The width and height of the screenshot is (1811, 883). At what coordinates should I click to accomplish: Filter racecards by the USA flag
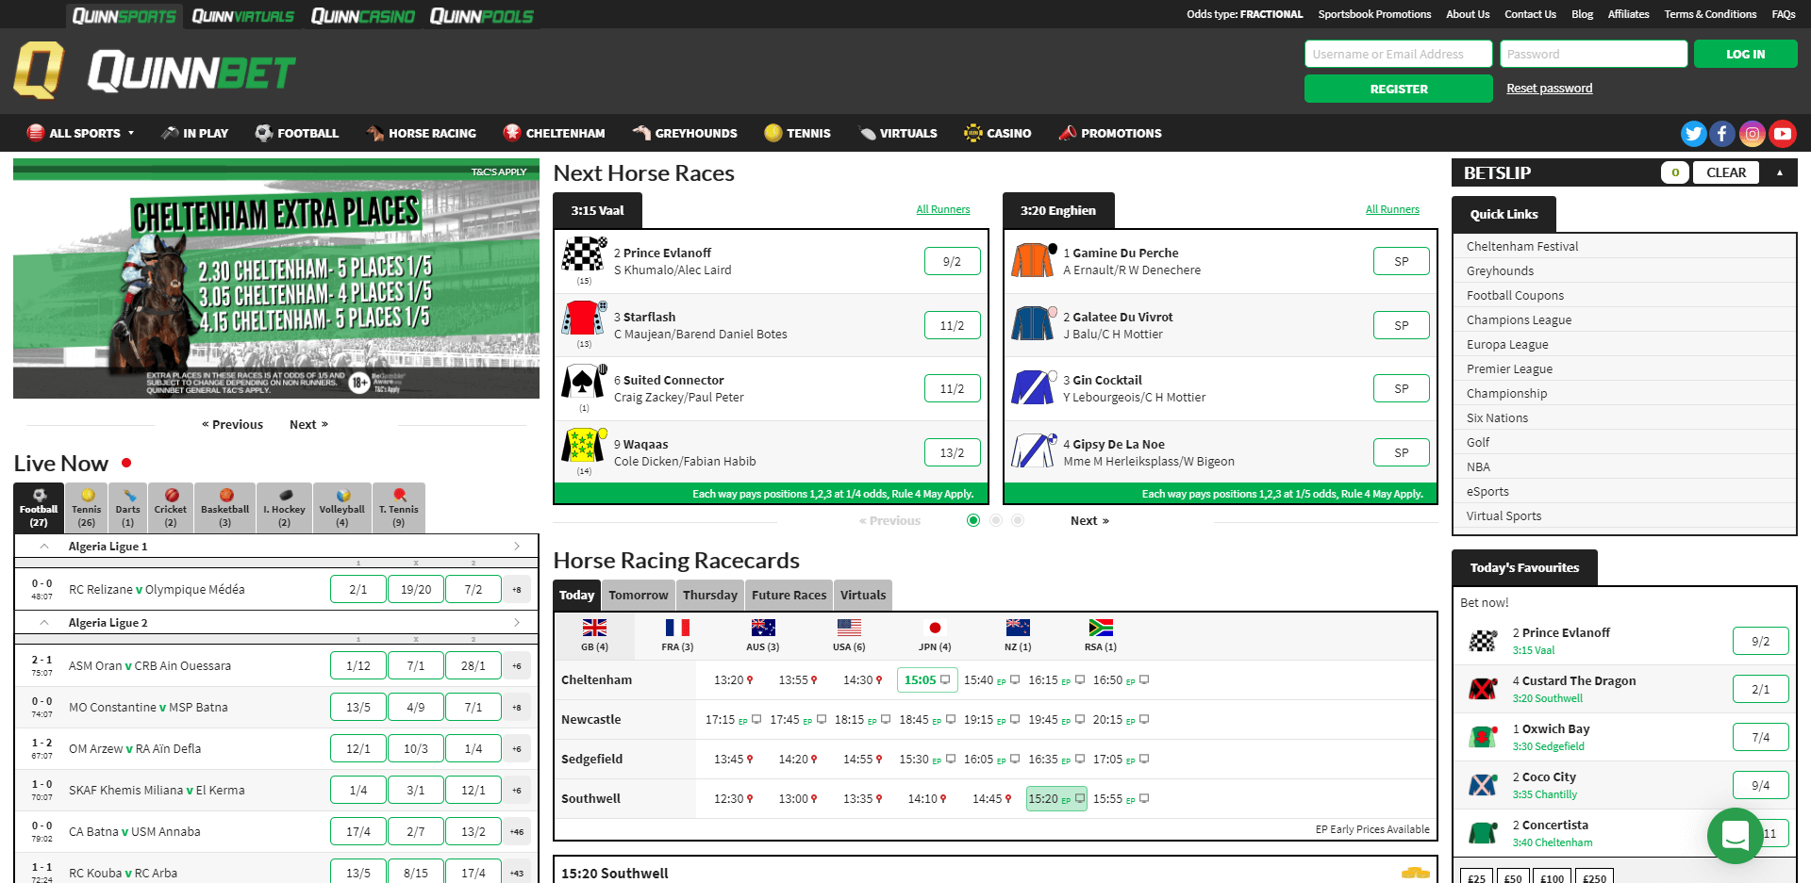[x=849, y=628]
